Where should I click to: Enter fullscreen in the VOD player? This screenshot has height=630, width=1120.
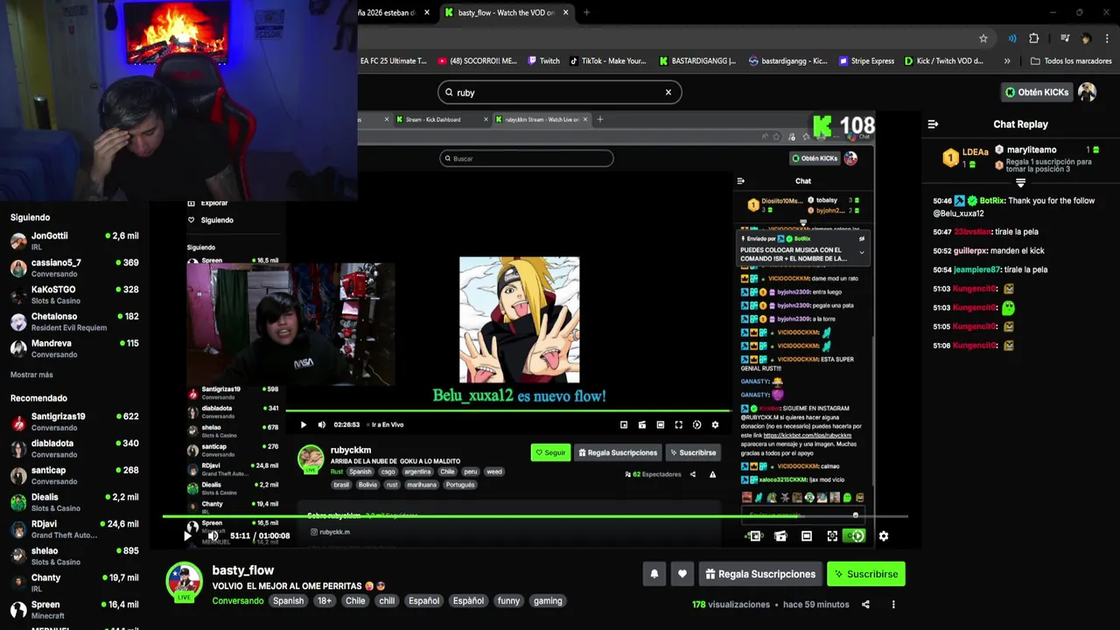click(832, 536)
